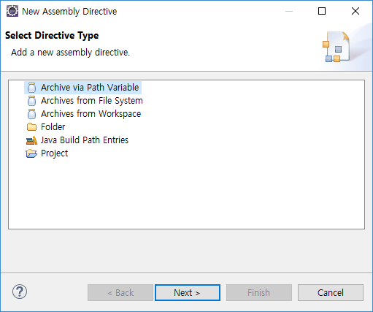Screen dimensions: 373x312
Task: Click the Back button
Action: click(120, 292)
